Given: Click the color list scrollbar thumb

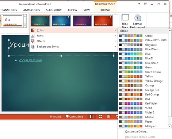Looking at the screenshot, I should click(170, 74).
